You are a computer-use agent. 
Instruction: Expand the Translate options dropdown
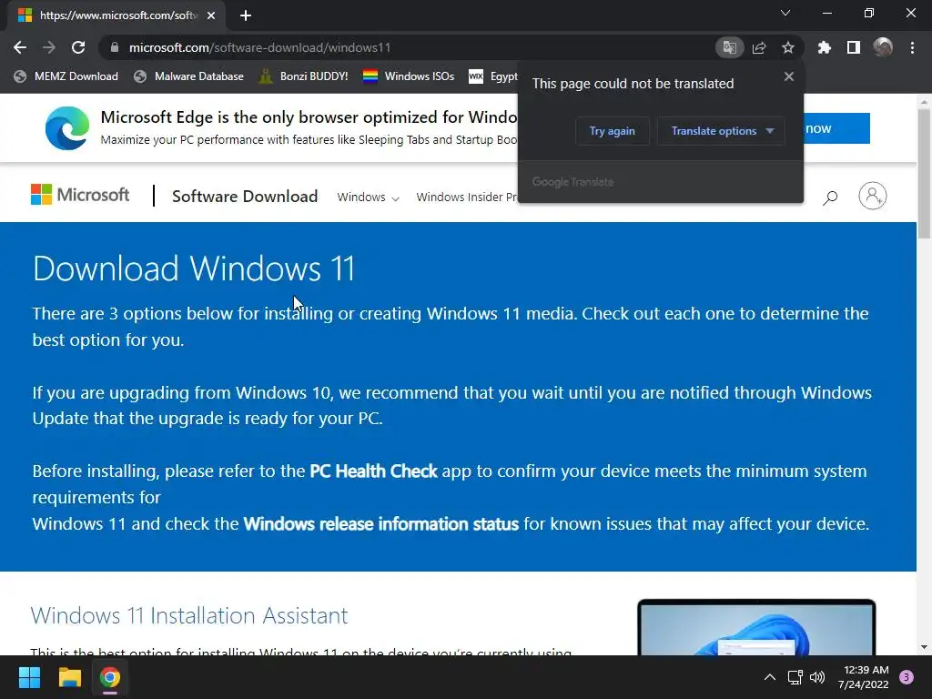[x=721, y=131]
